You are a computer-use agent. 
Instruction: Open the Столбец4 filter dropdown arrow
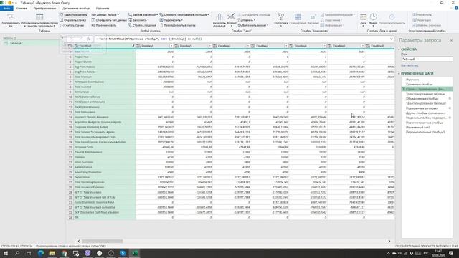pyautogui.click(x=171, y=46)
